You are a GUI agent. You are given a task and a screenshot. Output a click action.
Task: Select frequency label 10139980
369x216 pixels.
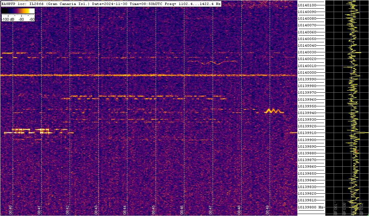click(307, 86)
